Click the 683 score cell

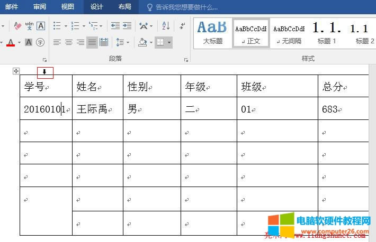pyautogui.click(x=343, y=108)
